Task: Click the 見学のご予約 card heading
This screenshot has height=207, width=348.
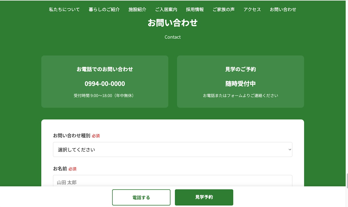Action: pos(240,69)
